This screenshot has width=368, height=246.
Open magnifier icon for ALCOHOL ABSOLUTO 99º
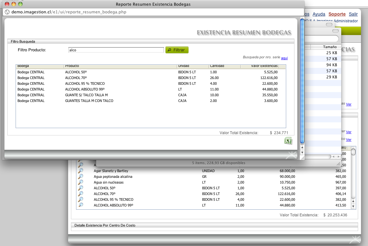click(x=81, y=205)
